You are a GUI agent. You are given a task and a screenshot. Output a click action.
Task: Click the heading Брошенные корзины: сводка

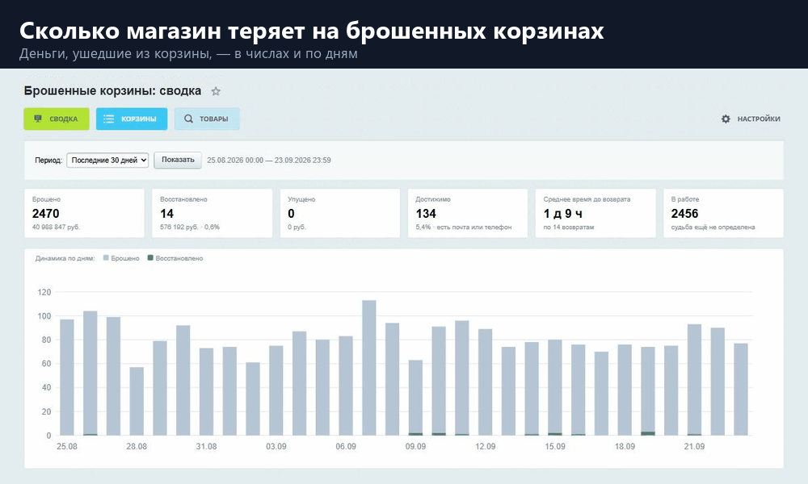pos(112,91)
